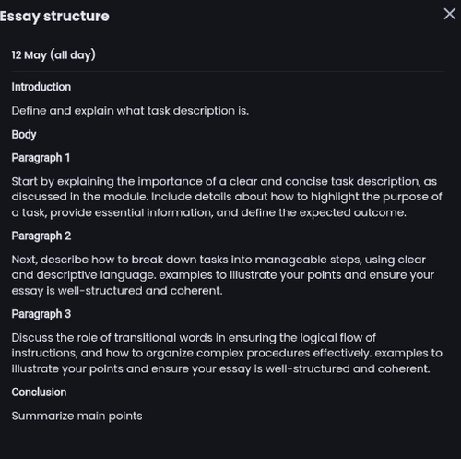Screen dimensions: 461x459
Task: Click the Conclusion heading
Action: click(x=39, y=393)
